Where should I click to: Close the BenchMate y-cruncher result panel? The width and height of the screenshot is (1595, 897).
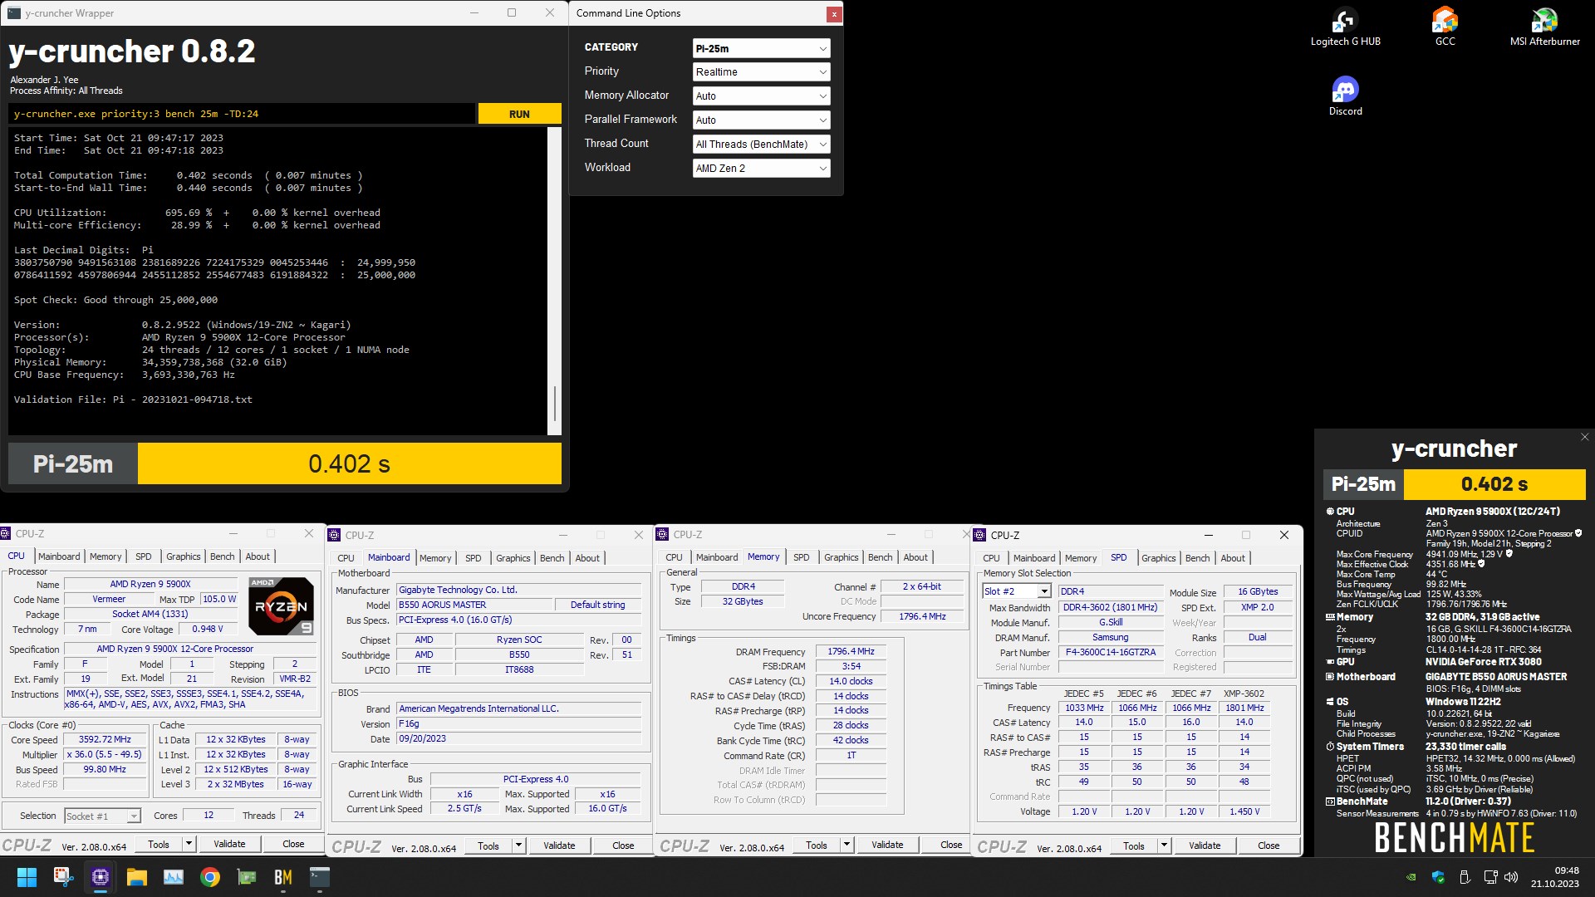[x=1584, y=437]
